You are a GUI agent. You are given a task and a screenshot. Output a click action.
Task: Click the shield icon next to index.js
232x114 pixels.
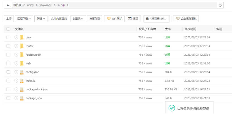(16, 81)
